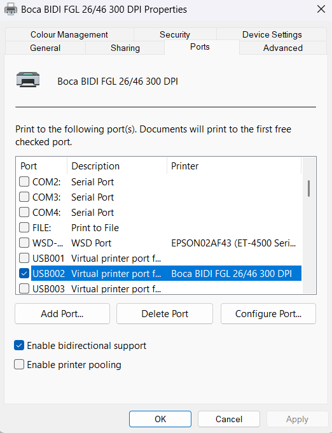Click the Cancel button
This screenshot has height=433, width=332.
click(229, 419)
